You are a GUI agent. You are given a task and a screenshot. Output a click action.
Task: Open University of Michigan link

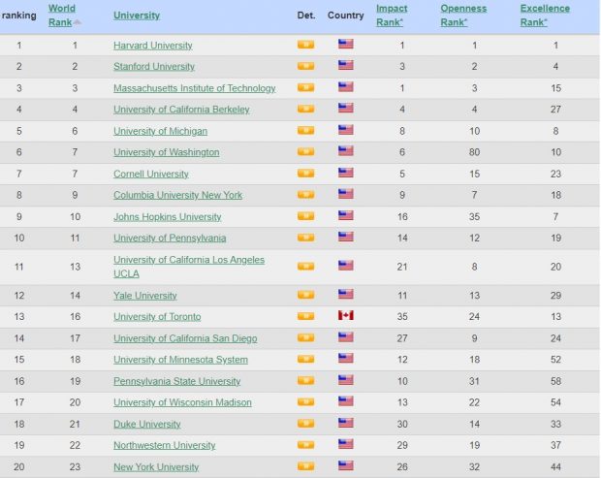tap(160, 131)
